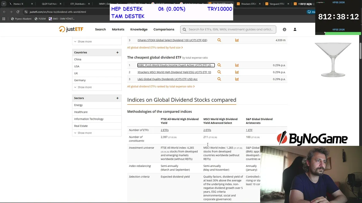Open the Markets menu
The image size is (362, 203).
[118, 29]
